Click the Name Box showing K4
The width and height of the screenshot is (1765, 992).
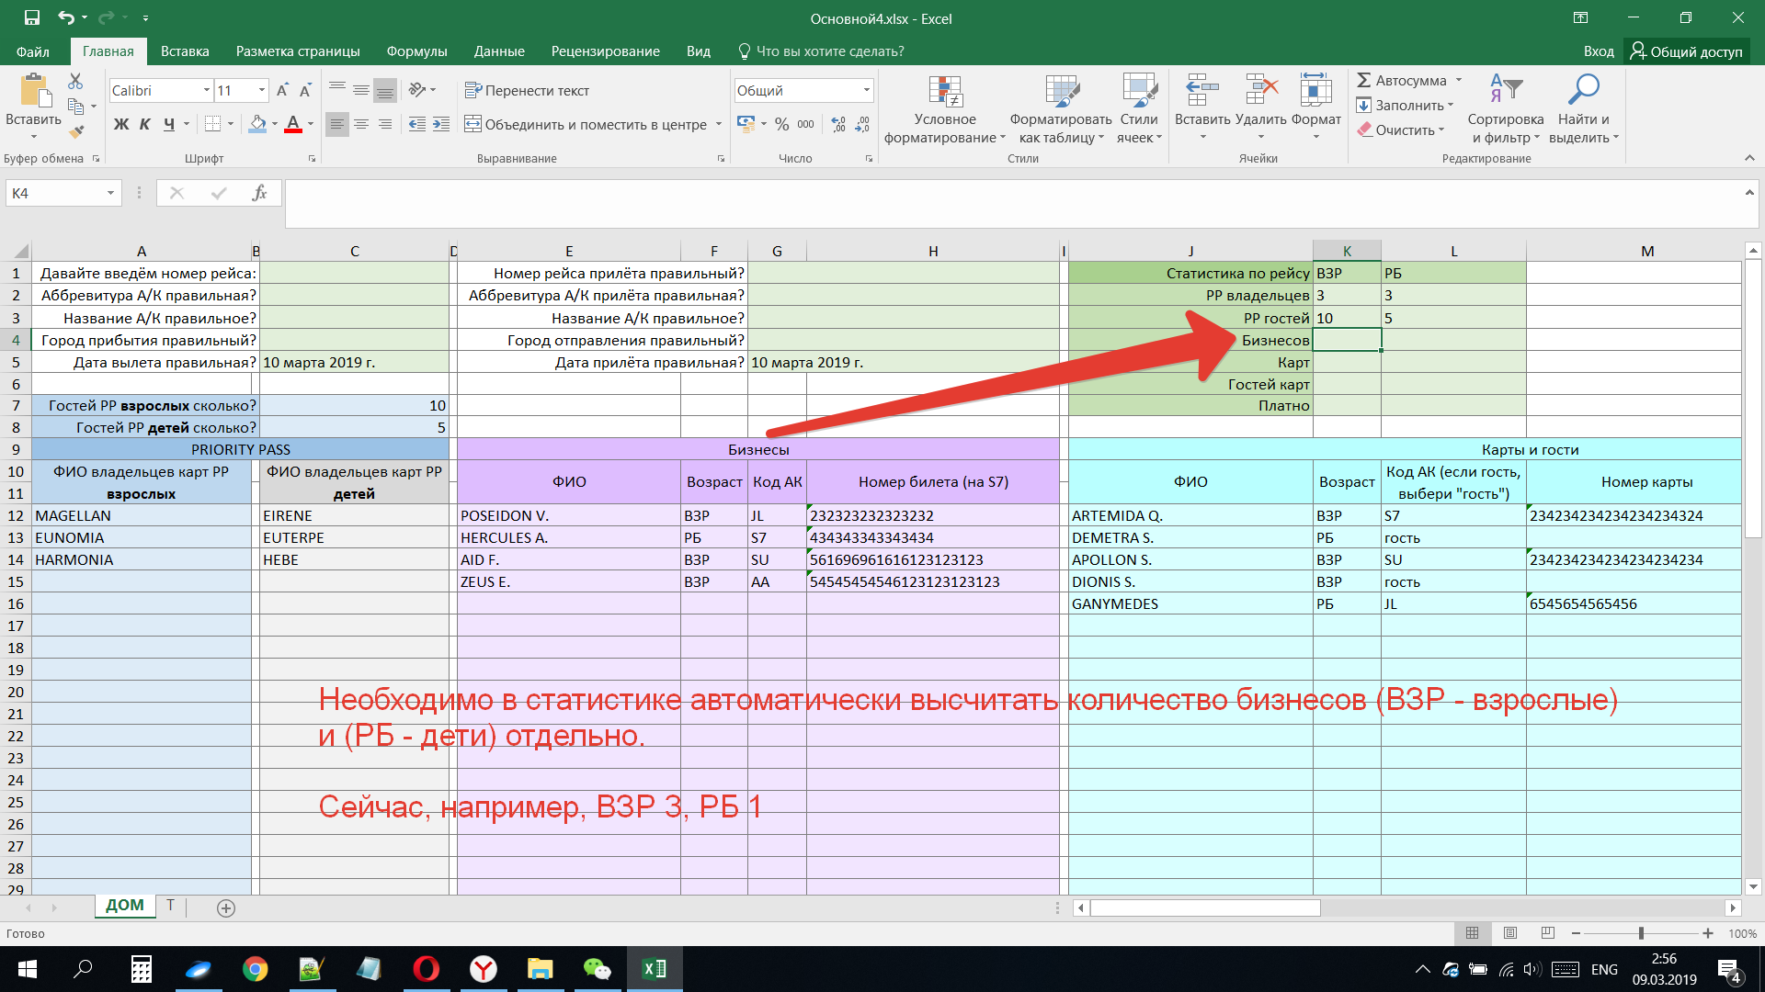click(54, 193)
